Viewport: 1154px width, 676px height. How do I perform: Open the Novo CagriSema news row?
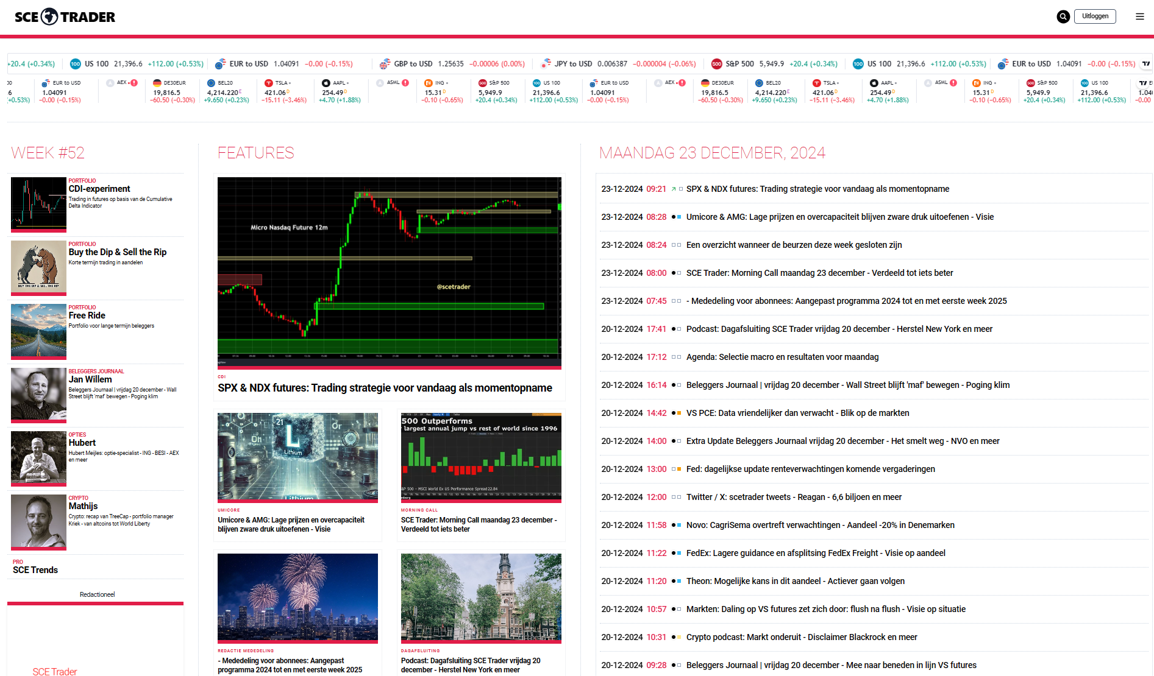(x=873, y=526)
